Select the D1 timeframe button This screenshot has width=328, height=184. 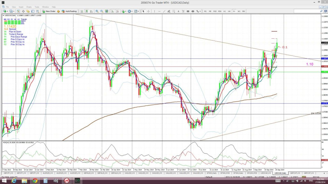[x=234, y=11]
